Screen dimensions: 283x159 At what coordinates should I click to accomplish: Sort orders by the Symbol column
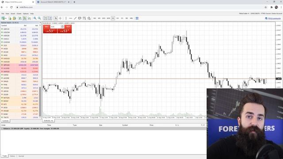(125, 125)
